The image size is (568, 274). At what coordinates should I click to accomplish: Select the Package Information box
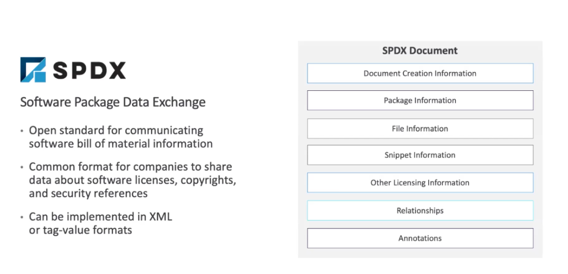pyautogui.click(x=420, y=100)
